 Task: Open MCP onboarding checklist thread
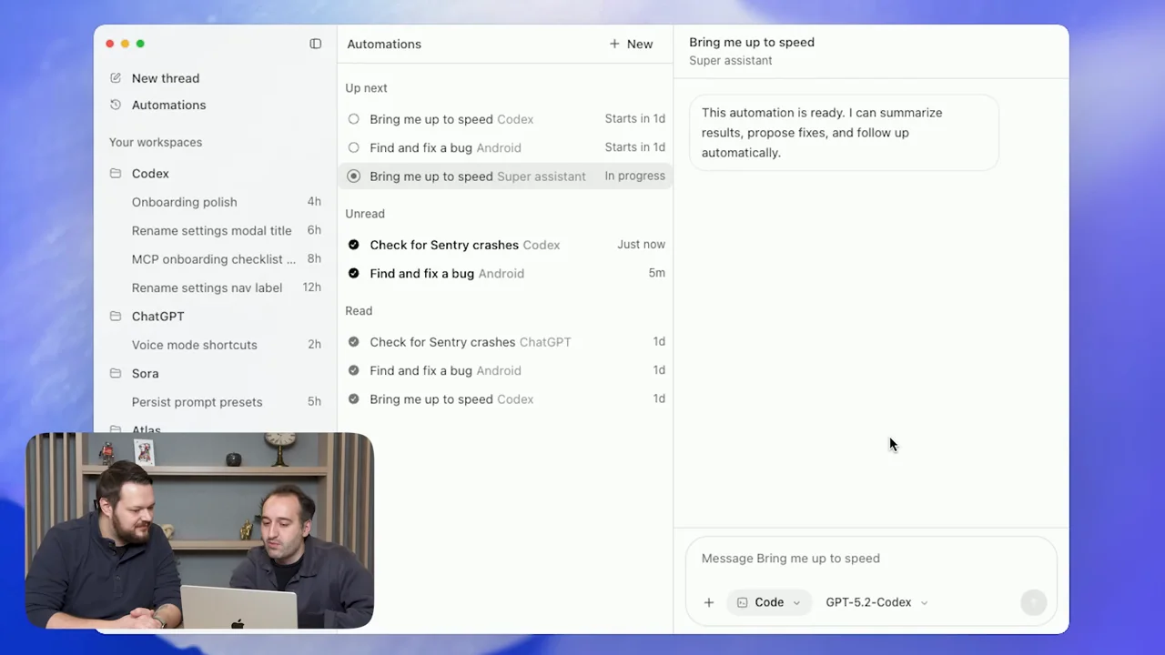[x=215, y=259]
